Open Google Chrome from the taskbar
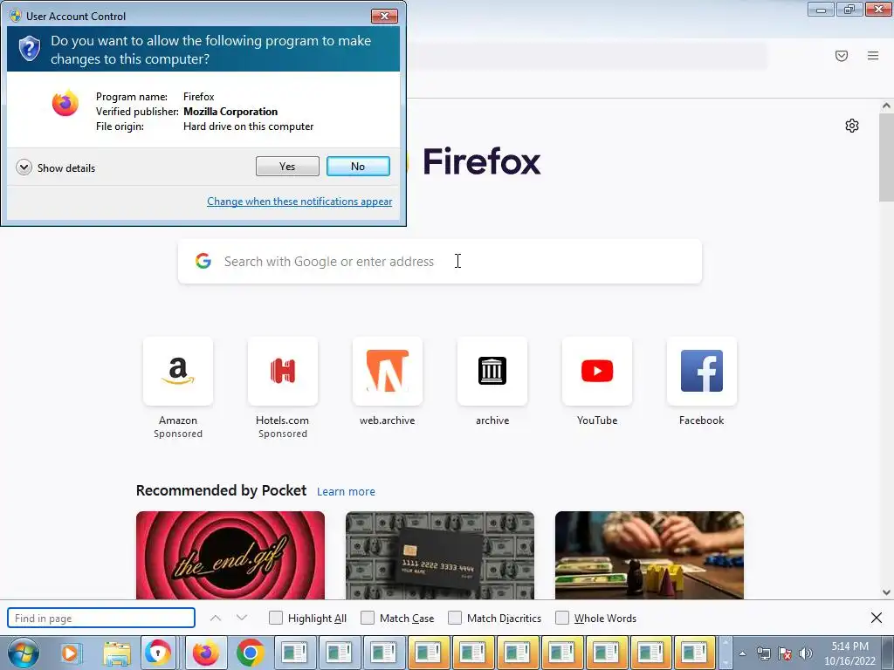The image size is (894, 670). click(x=250, y=653)
